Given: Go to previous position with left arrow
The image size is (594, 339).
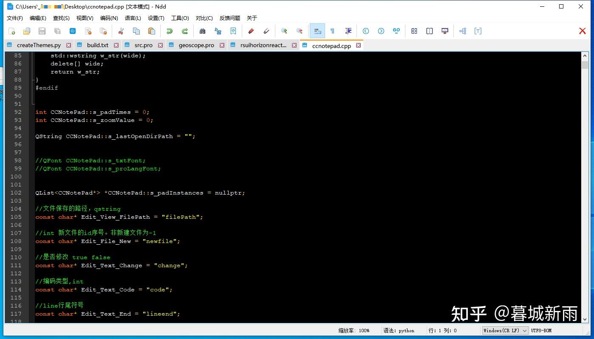Looking at the screenshot, I should pos(366,31).
